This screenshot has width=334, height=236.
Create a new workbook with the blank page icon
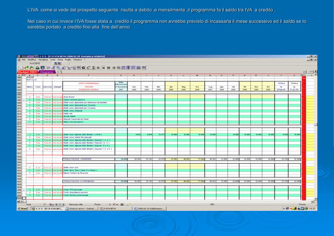click(22, 68)
